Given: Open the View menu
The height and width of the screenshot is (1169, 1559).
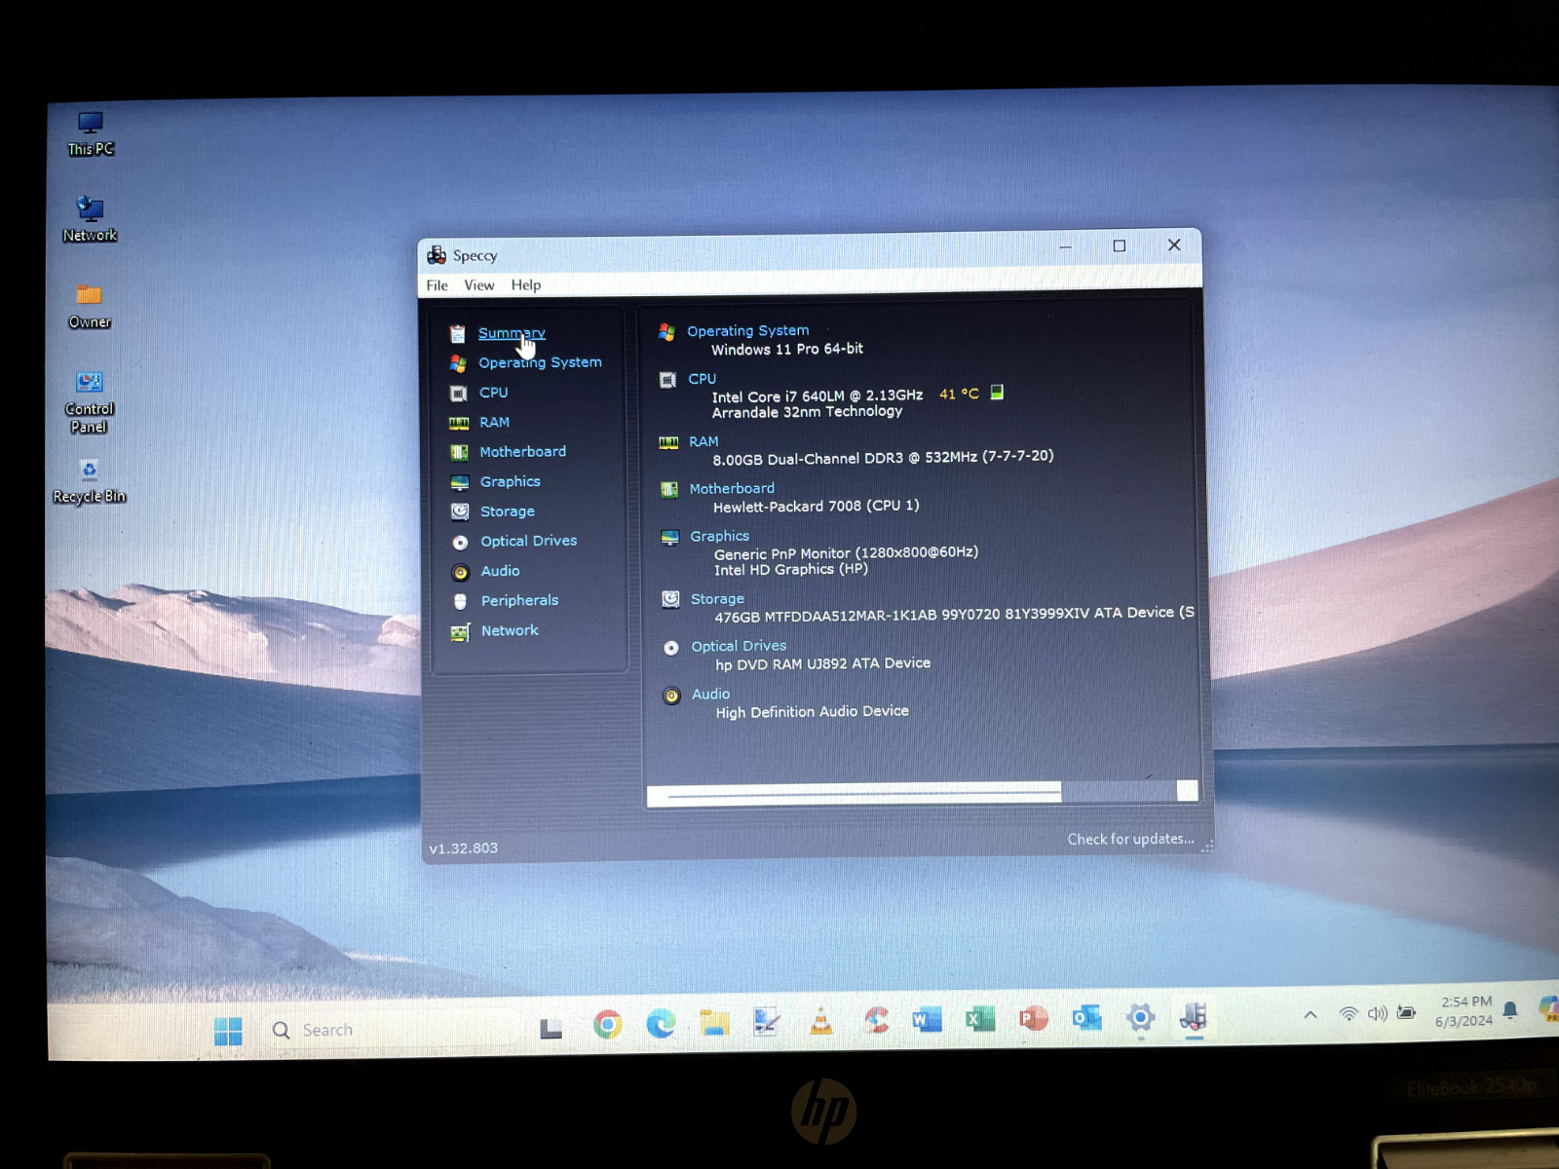Looking at the screenshot, I should point(479,285).
